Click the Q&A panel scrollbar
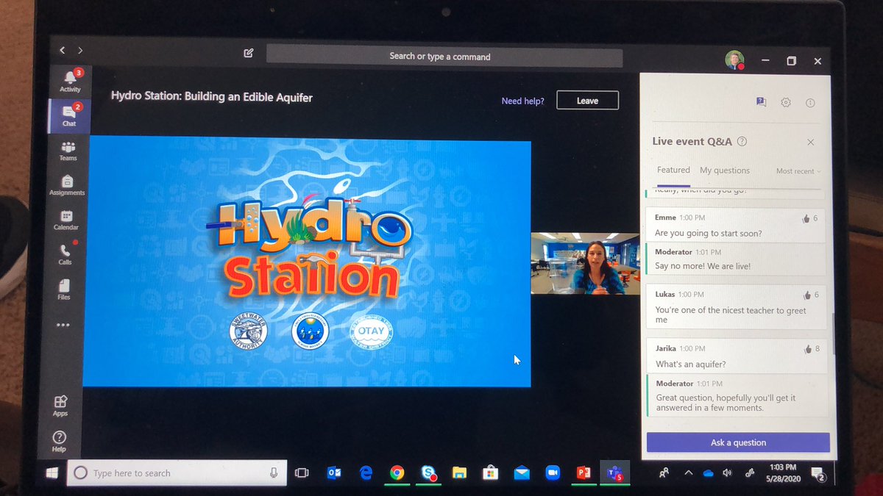883x496 pixels. 834,334
